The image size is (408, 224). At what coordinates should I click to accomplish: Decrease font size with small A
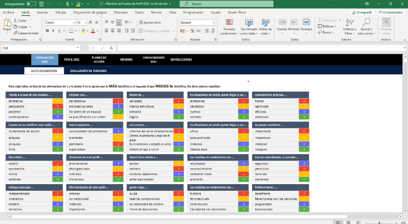click(x=97, y=22)
